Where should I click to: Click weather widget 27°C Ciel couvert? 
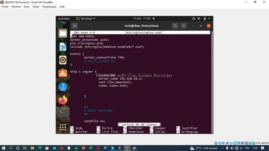pyautogui.click(x=204, y=148)
